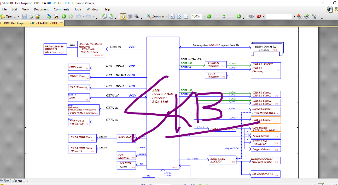The height and width of the screenshot is (185, 338).
Task: Open the Comments menu
Action: (62, 9)
